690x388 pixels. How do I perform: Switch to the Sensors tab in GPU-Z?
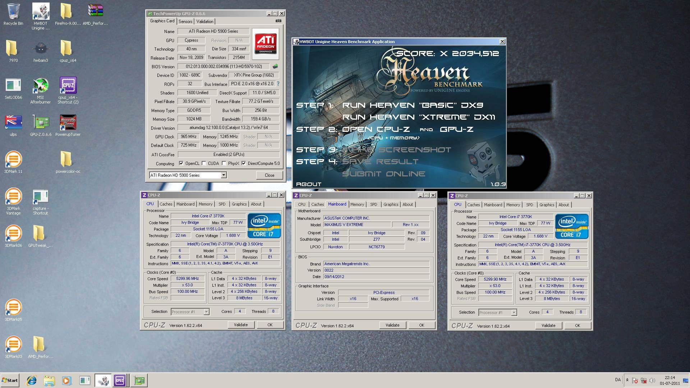(x=185, y=22)
